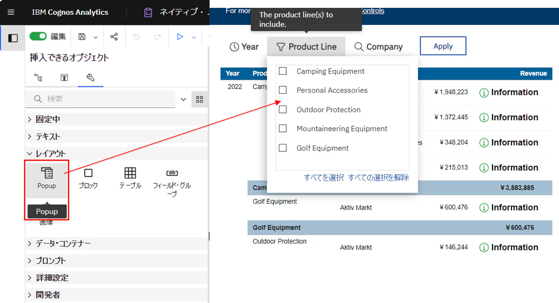Open the save options dropdown arrow
The width and height of the screenshot is (559, 303).
pyautogui.click(x=96, y=37)
